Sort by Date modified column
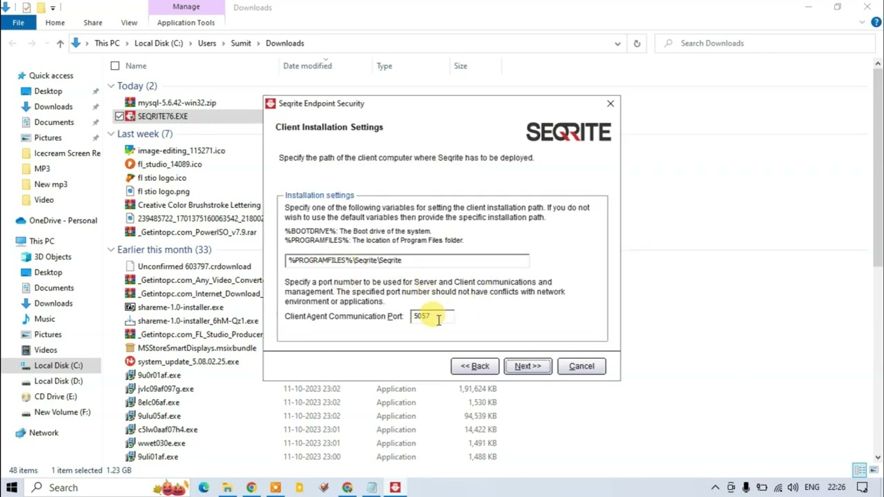The height and width of the screenshot is (497, 884). pos(307,66)
